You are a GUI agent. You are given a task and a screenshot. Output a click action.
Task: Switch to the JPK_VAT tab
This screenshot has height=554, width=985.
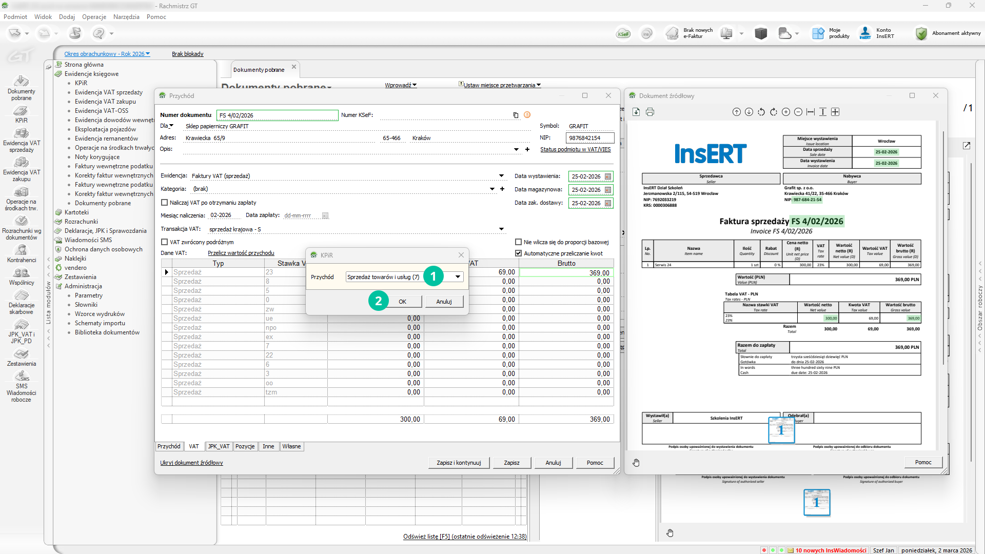[x=219, y=446]
